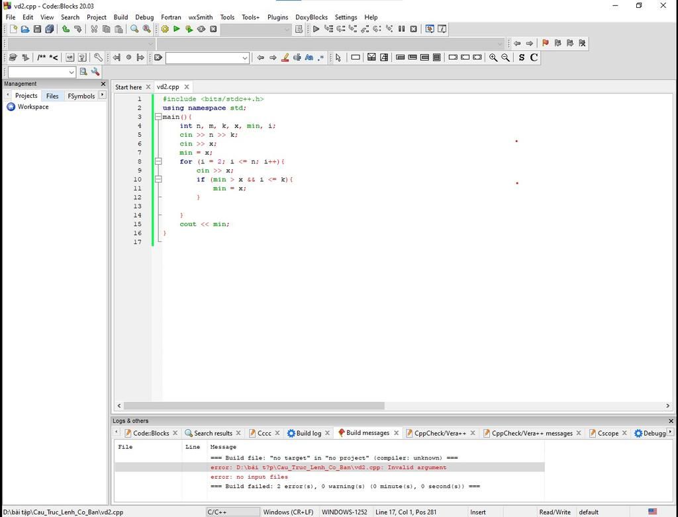Toggle the selected text search option icon

pyautogui.click(x=297, y=58)
